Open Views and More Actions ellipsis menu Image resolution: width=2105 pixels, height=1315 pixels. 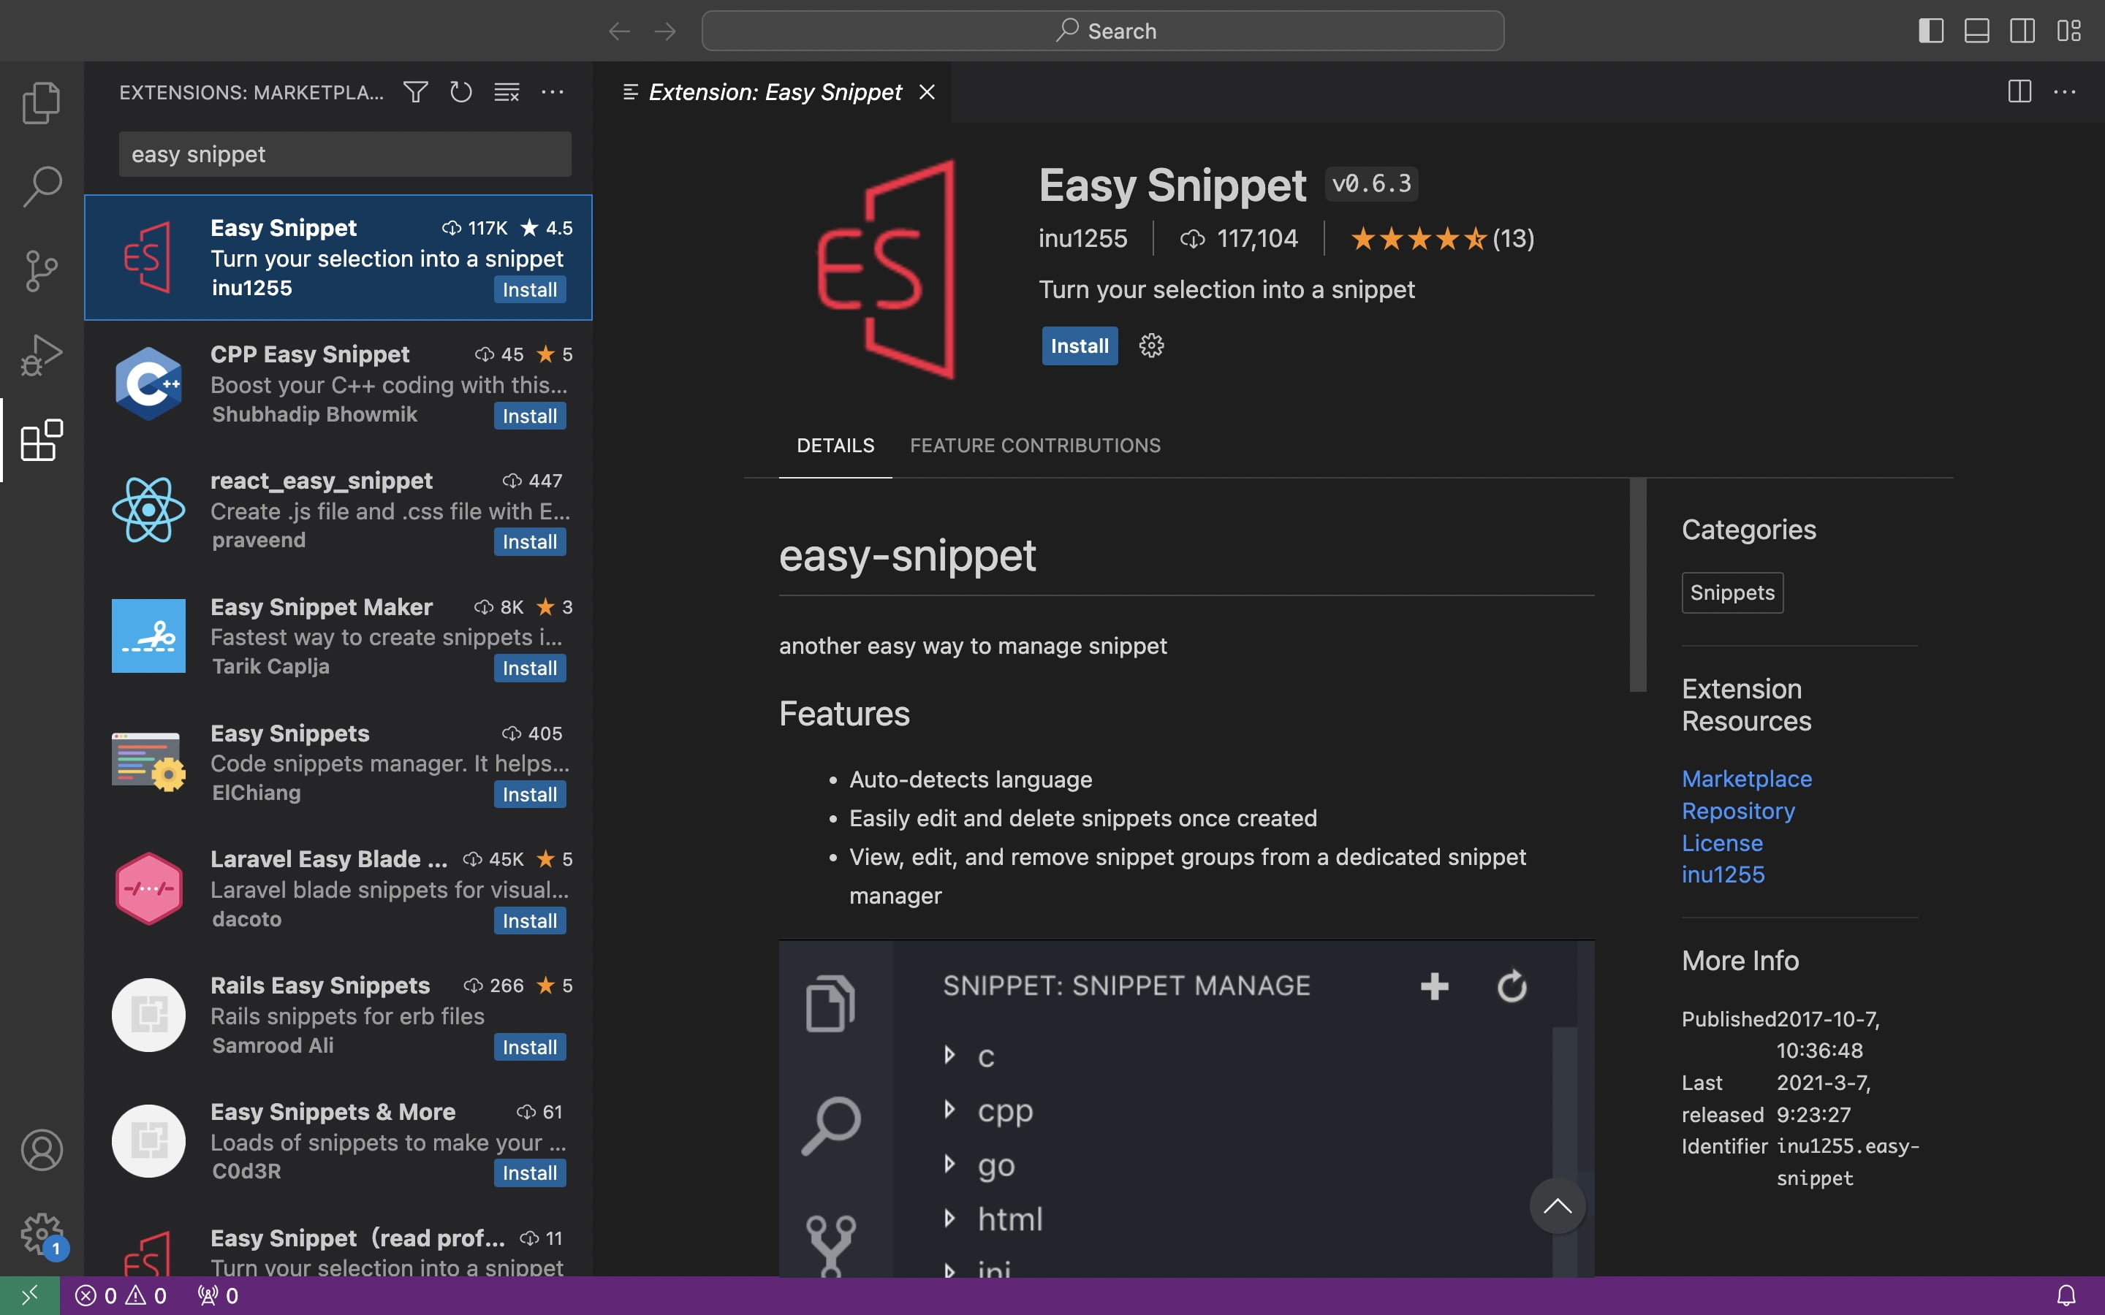[x=553, y=92]
